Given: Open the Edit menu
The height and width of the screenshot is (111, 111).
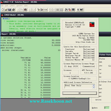Looking at the screenshot, I should coord(6,6).
